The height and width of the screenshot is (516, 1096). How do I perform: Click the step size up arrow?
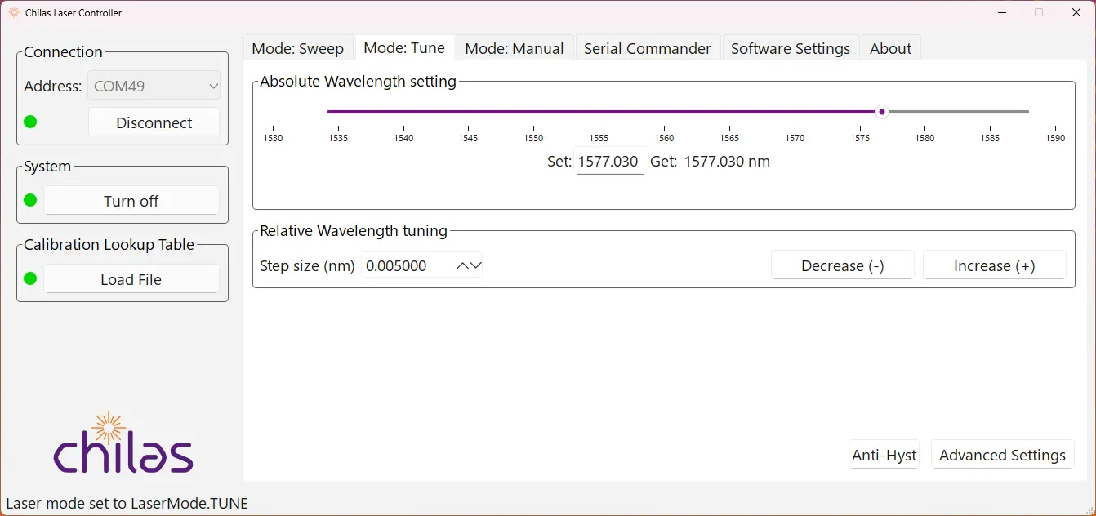[463, 265]
